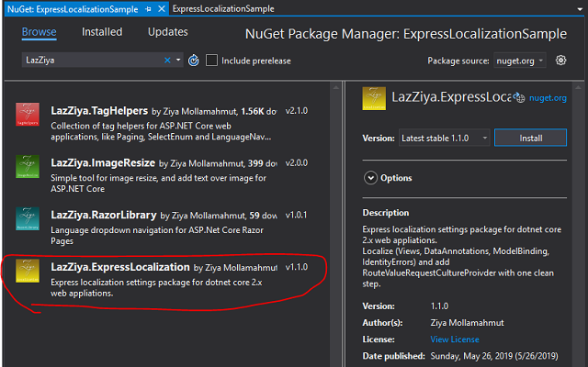Open the Version selection dropdown
This screenshot has height=367, width=588.
pos(442,138)
